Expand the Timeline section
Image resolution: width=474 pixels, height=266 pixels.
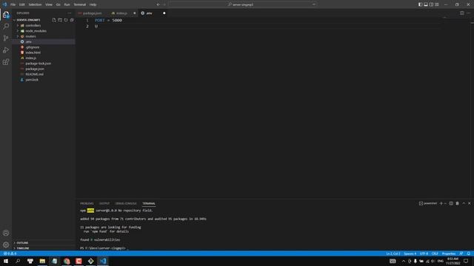click(23, 248)
